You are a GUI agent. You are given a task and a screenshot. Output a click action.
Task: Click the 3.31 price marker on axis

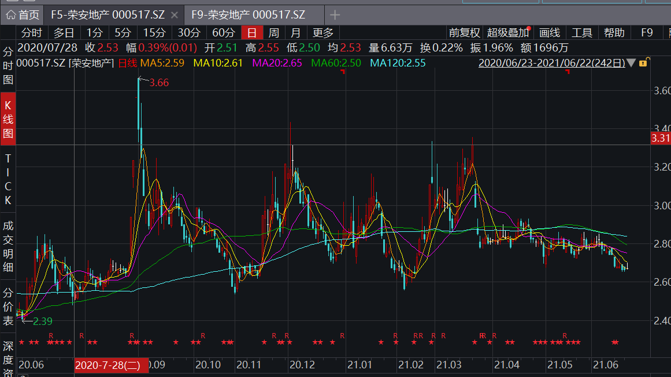tap(660, 138)
